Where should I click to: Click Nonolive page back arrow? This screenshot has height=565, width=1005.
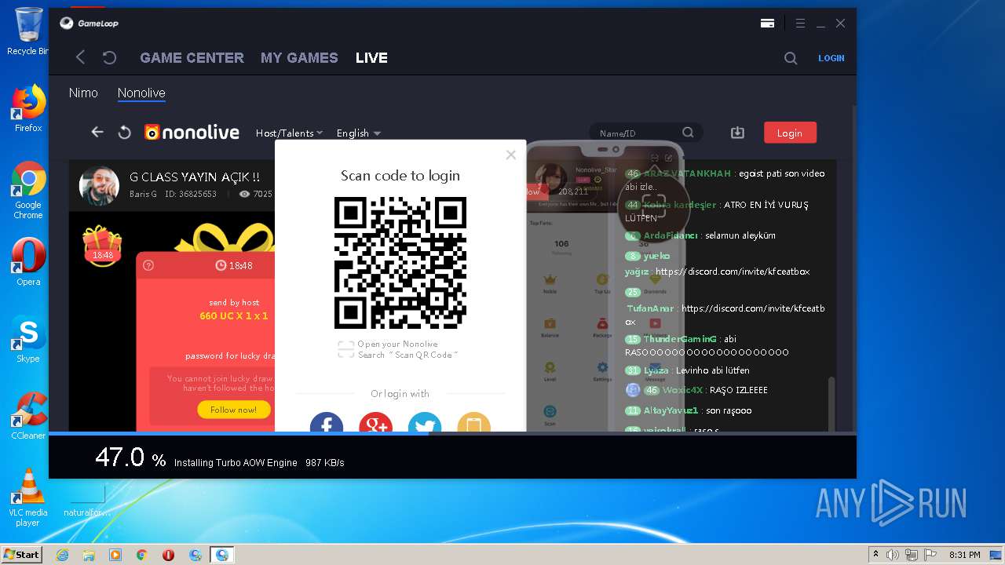(x=97, y=132)
